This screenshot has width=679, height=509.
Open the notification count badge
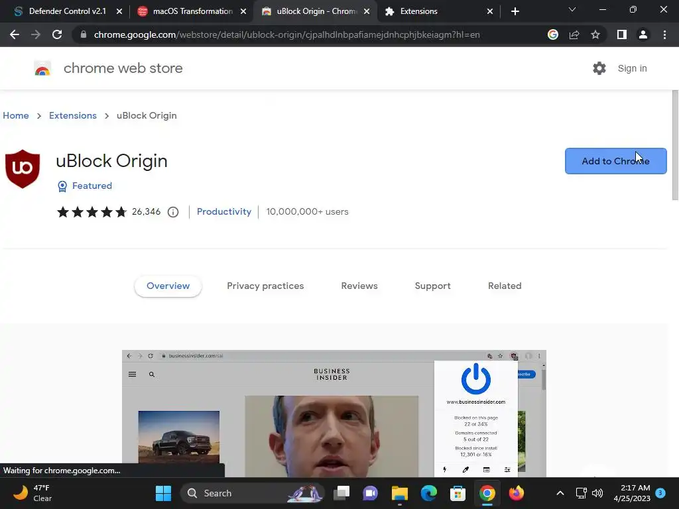pyautogui.click(x=660, y=493)
